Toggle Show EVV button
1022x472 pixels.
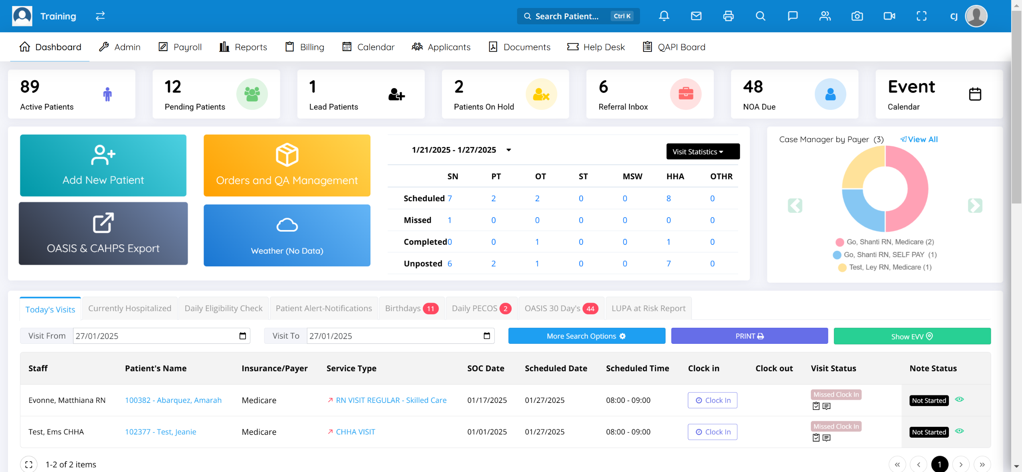(x=912, y=336)
